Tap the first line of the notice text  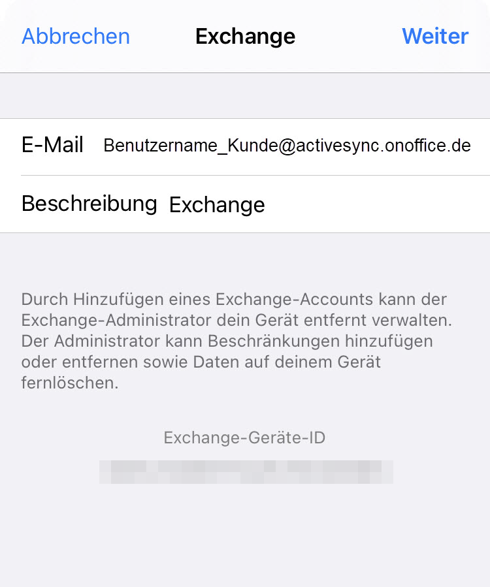[x=234, y=300]
